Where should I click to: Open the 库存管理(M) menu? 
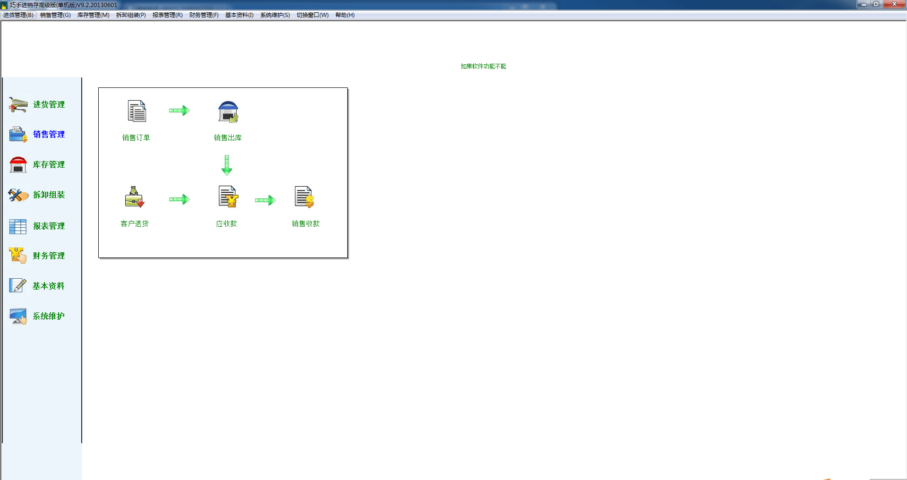(93, 15)
